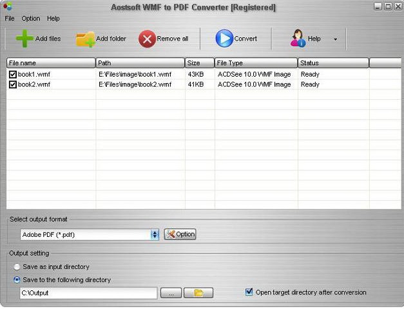Viewport: 404px width, 309px height.
Task: Select the book1.wmf file name text
Action: pyautogui.click(x=34, y=75)
